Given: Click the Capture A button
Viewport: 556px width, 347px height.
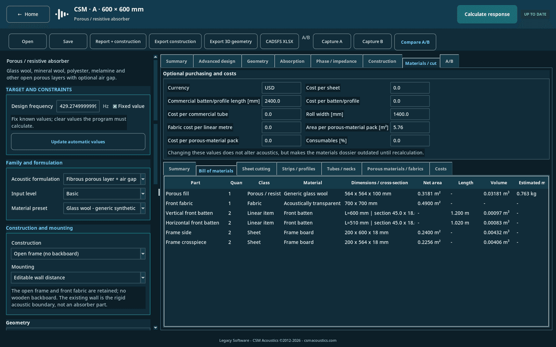Looking at the screenshot, I should (332, 41).
